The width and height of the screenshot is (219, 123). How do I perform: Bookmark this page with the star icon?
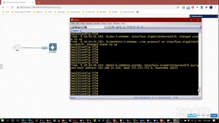point(178,7)
